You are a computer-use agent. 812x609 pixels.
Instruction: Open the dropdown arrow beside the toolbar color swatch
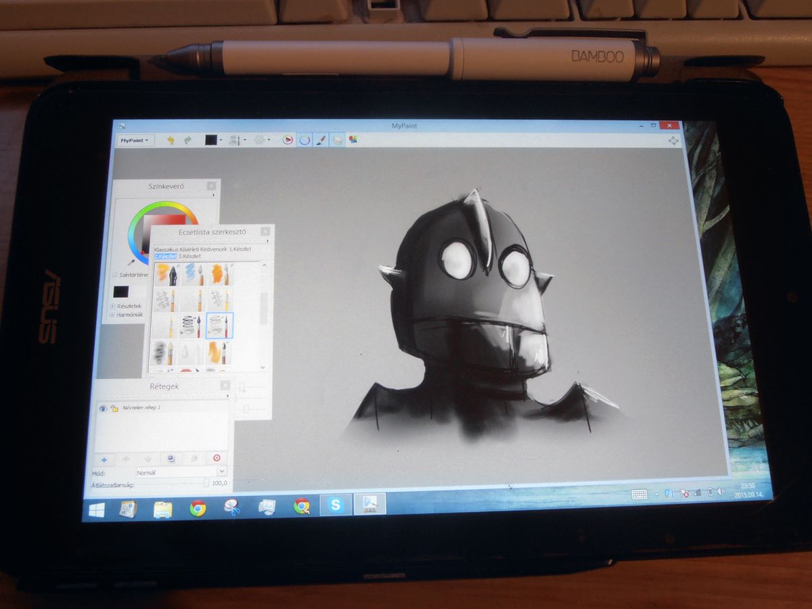pos(221,140)
